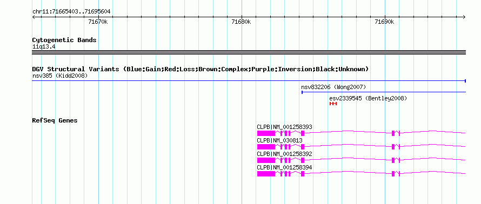481x204 pixels.
Task: Click the large exon block of CLPB|NM_030813
Action: point(266,146)
